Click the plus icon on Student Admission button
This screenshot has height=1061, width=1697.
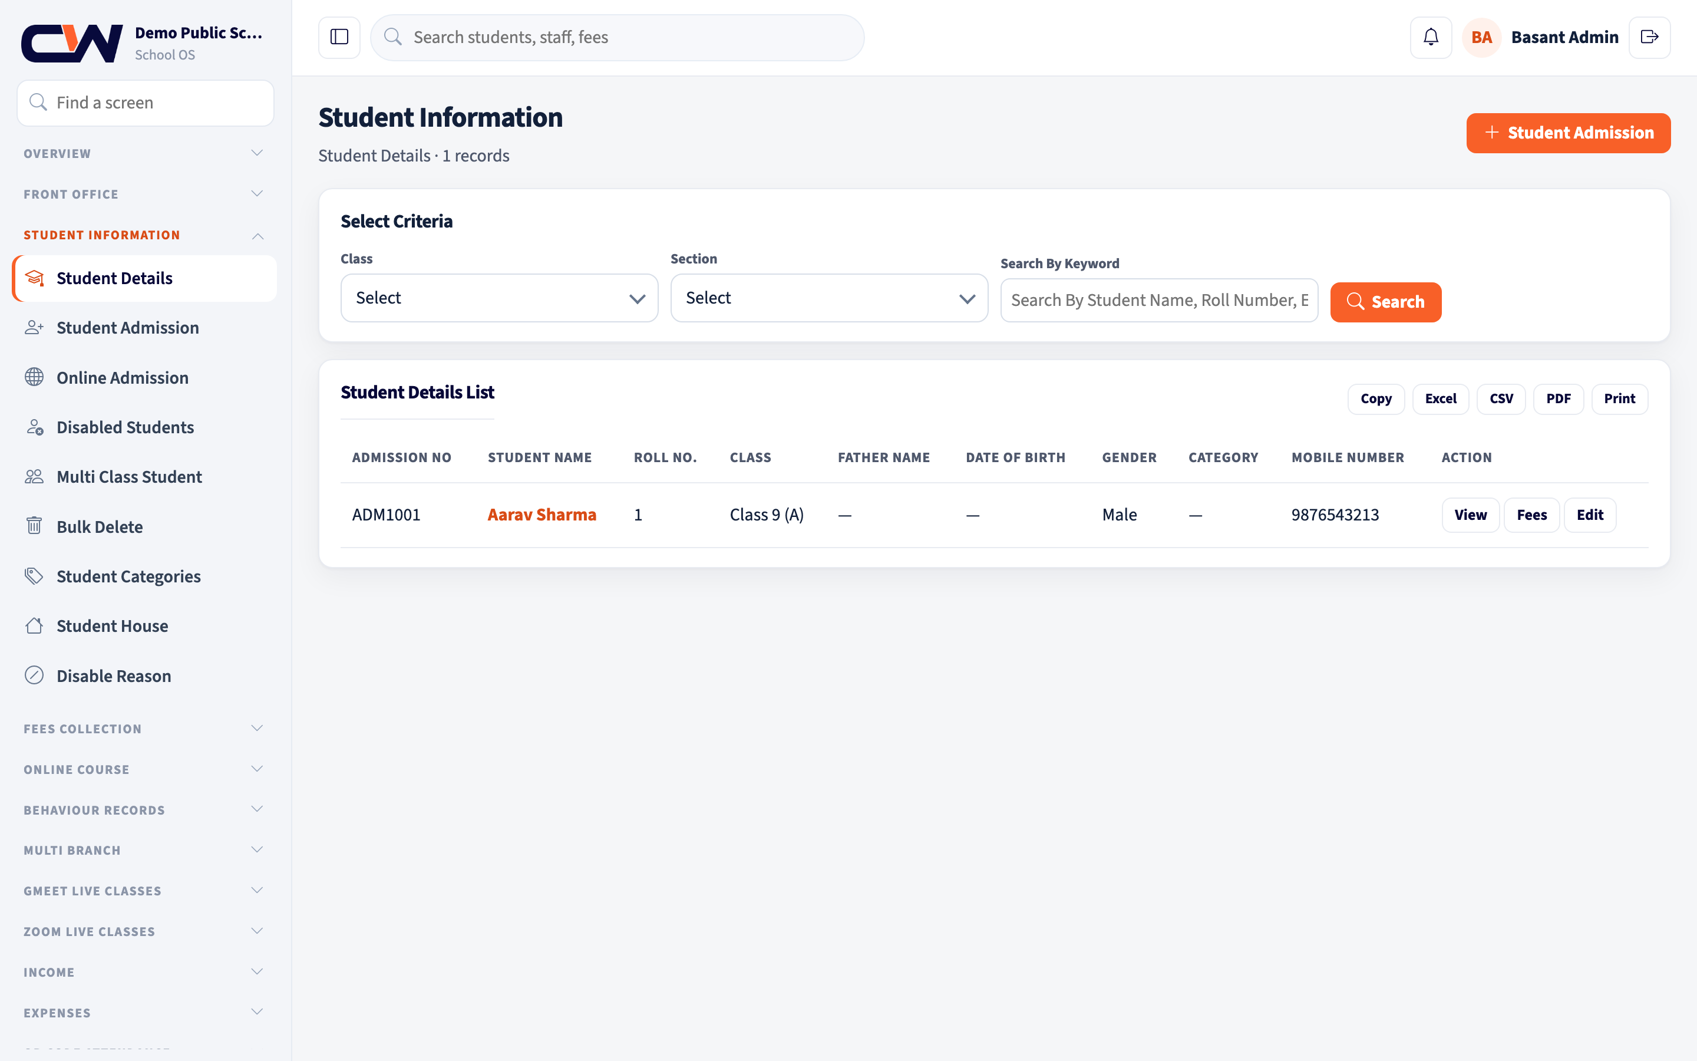point(1491,133)
